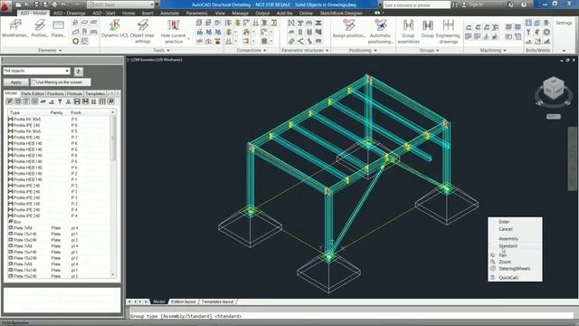Screen dimensions: 579x326
Task: Run Automatic positioning tool
Action: coord(380,31)
